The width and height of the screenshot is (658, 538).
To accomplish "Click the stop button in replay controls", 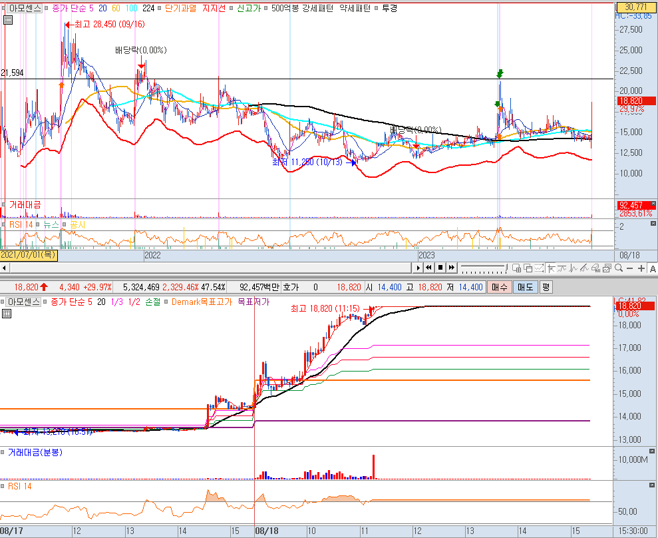I will click(x=440, y=268).
